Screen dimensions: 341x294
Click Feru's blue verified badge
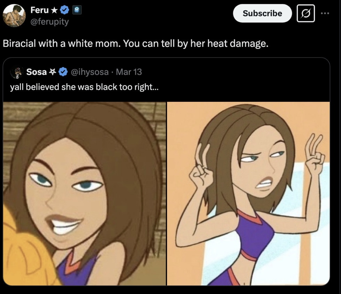[x=65, y=10]
